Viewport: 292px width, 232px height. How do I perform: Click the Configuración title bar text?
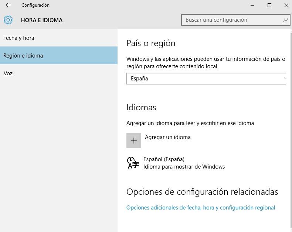pyautogui.click(x=35, y=5)
